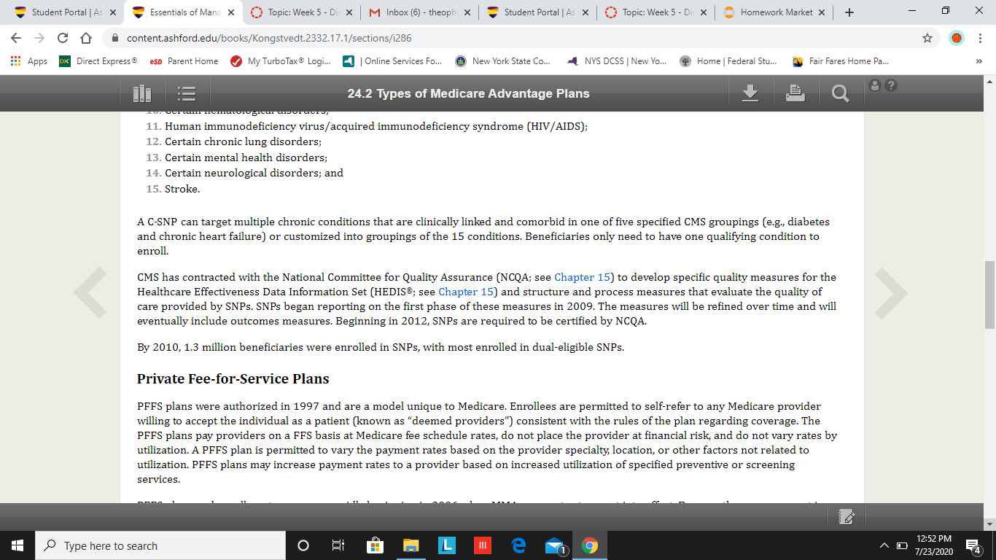Open Mail app on taskbar
996x560 pixels.
pos(555,545)
